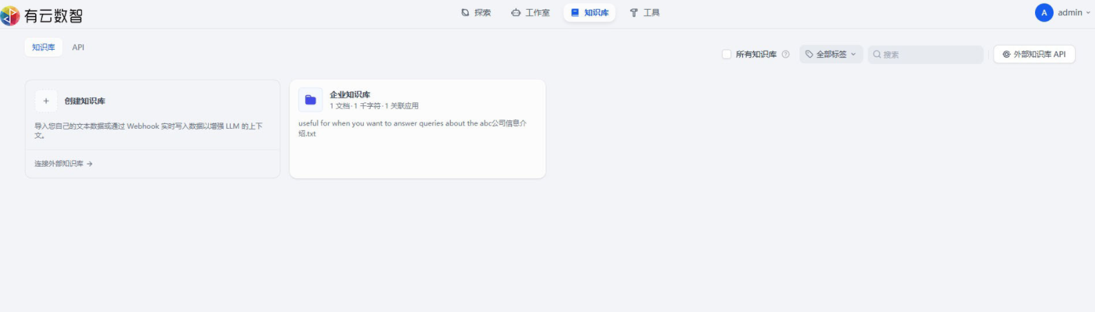Toggle the 所有知识库 checkbox

point(726,54)
